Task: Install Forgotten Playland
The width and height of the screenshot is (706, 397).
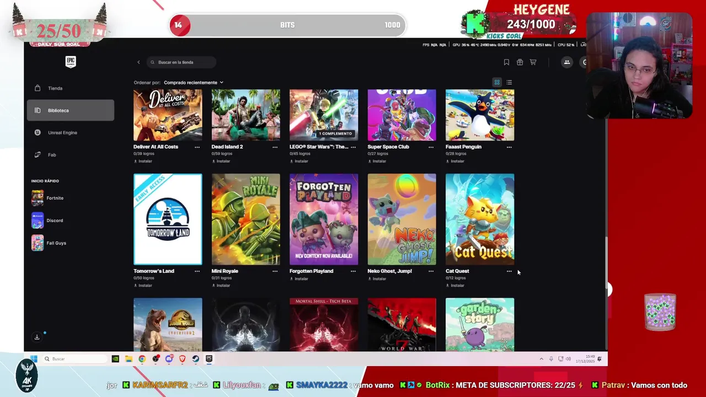Action: (x=299, y=279)
